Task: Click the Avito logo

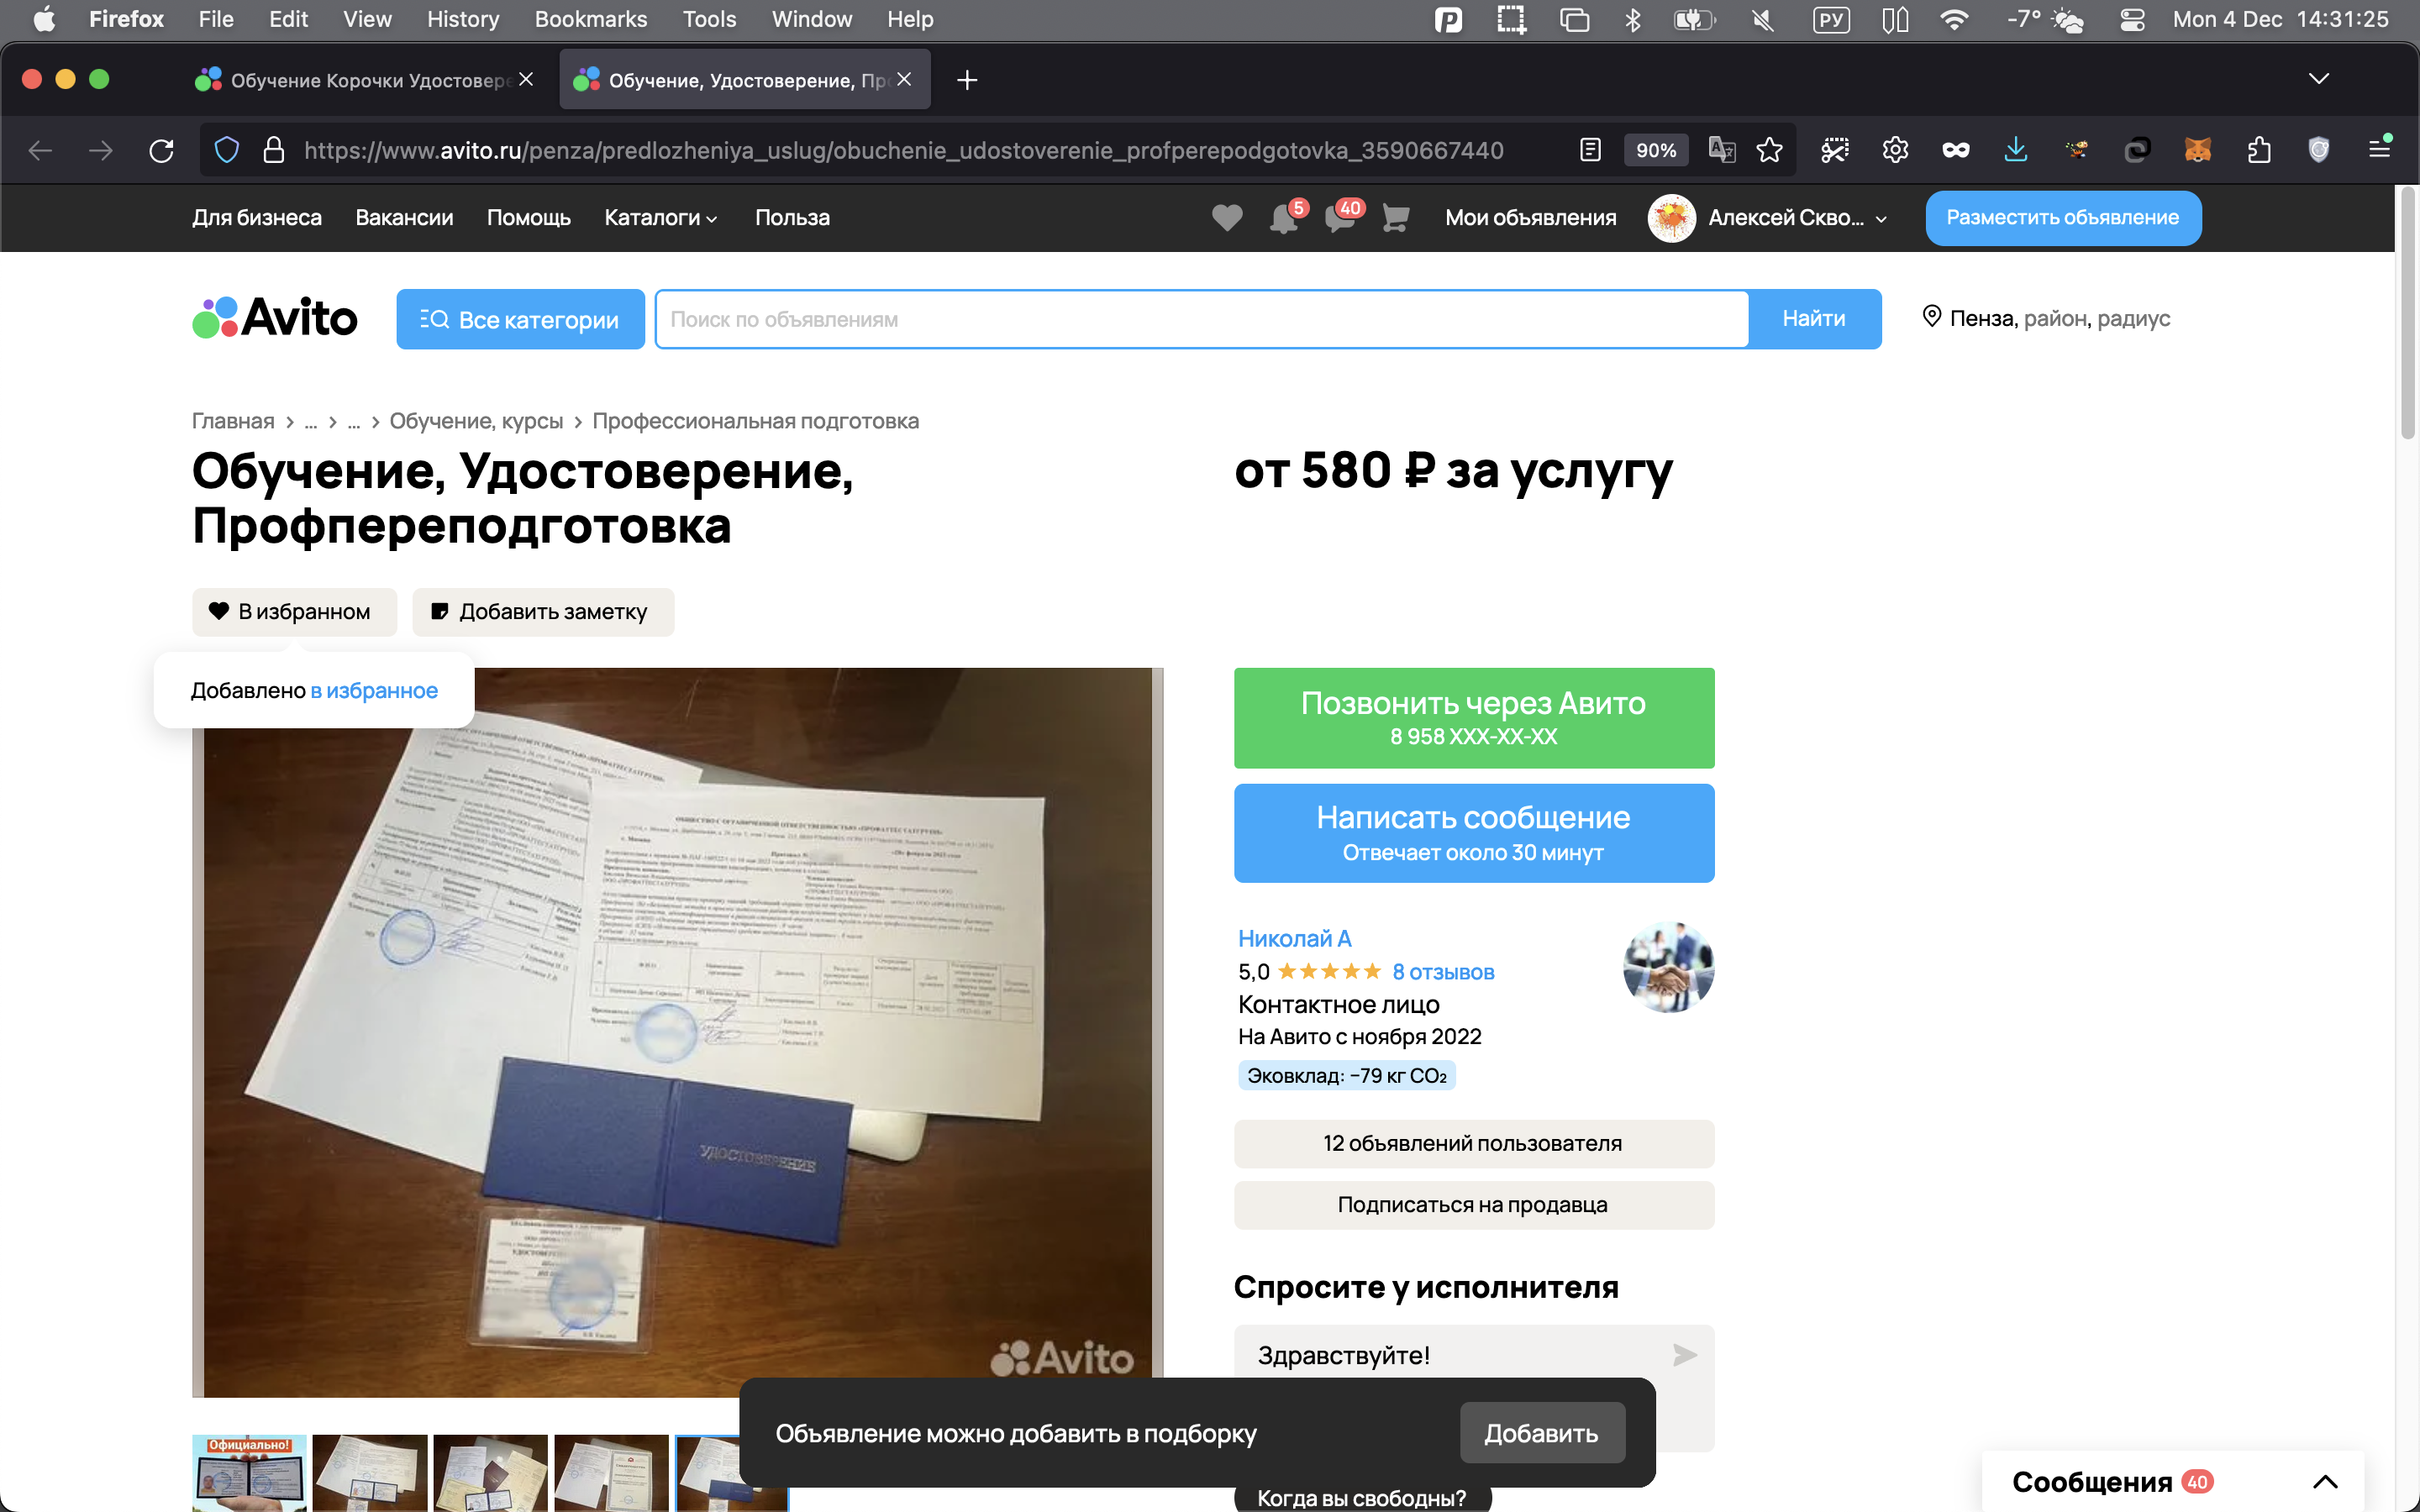Action: click(275, 318)
